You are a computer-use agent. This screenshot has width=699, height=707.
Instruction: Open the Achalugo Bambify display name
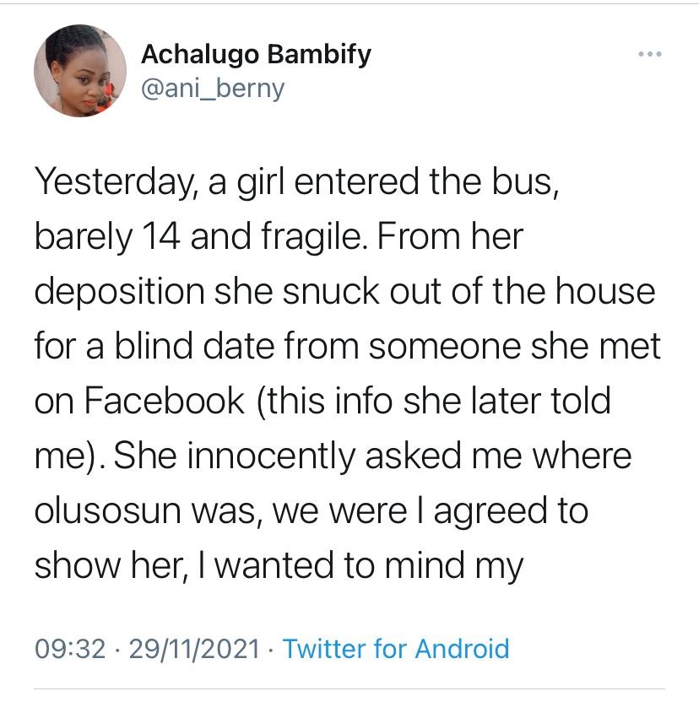tap(256, 55)
